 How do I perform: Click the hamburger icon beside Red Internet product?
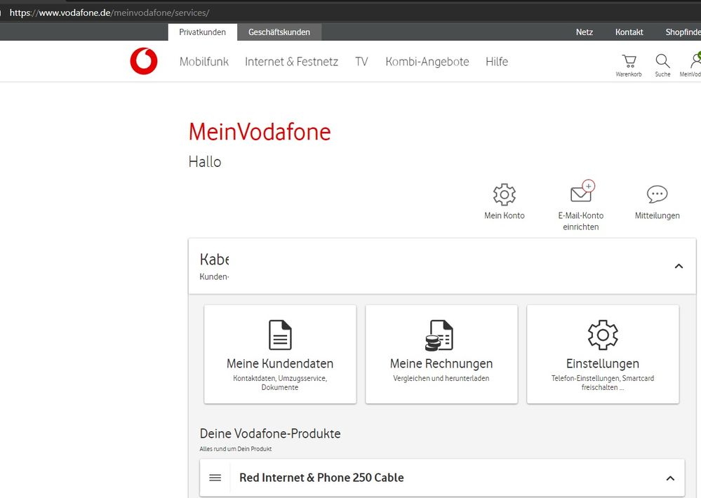tap(215, 478)
